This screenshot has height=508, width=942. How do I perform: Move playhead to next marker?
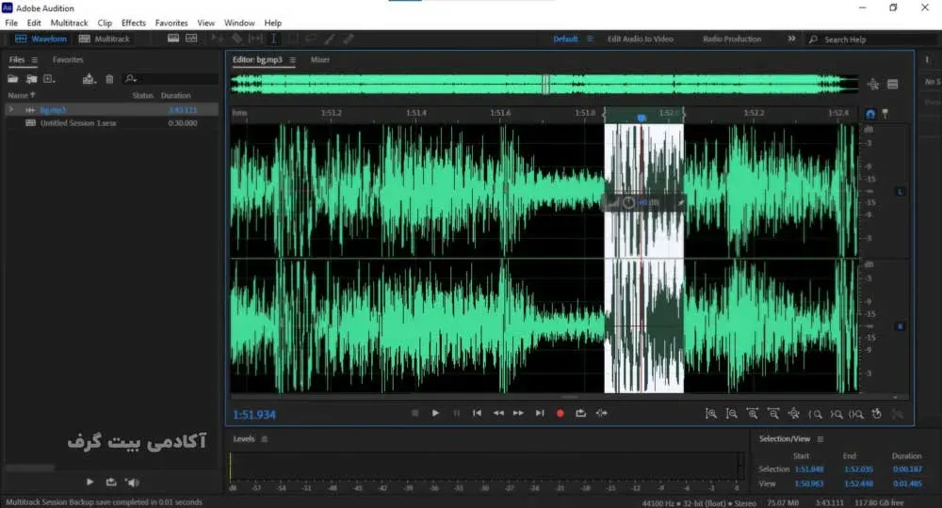[x=540, y=413]
